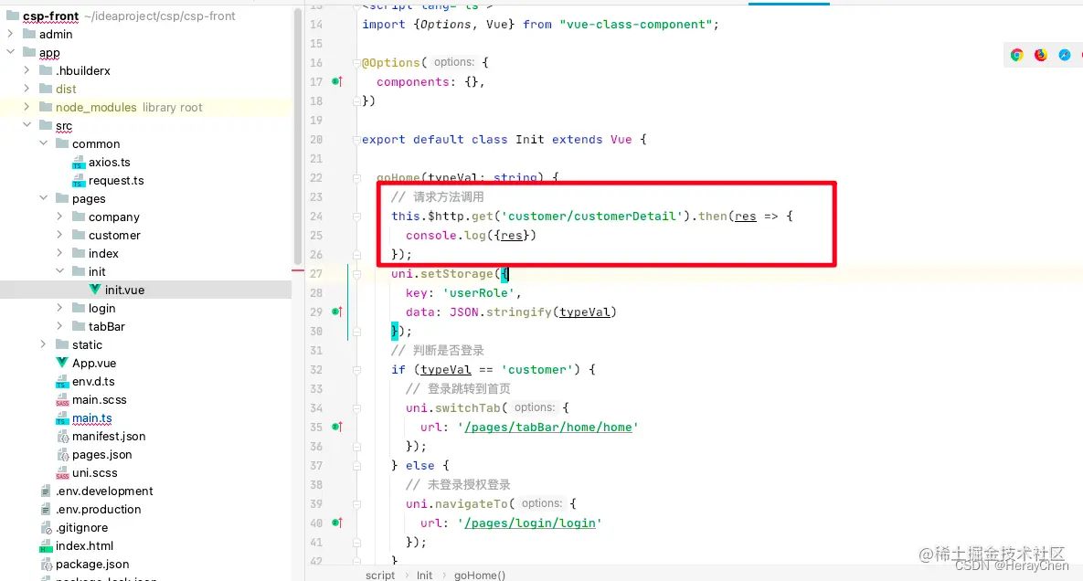Screen dimensions: 1083x581
Task: Expand the admin folder
Action: click(x=10, y=34)
